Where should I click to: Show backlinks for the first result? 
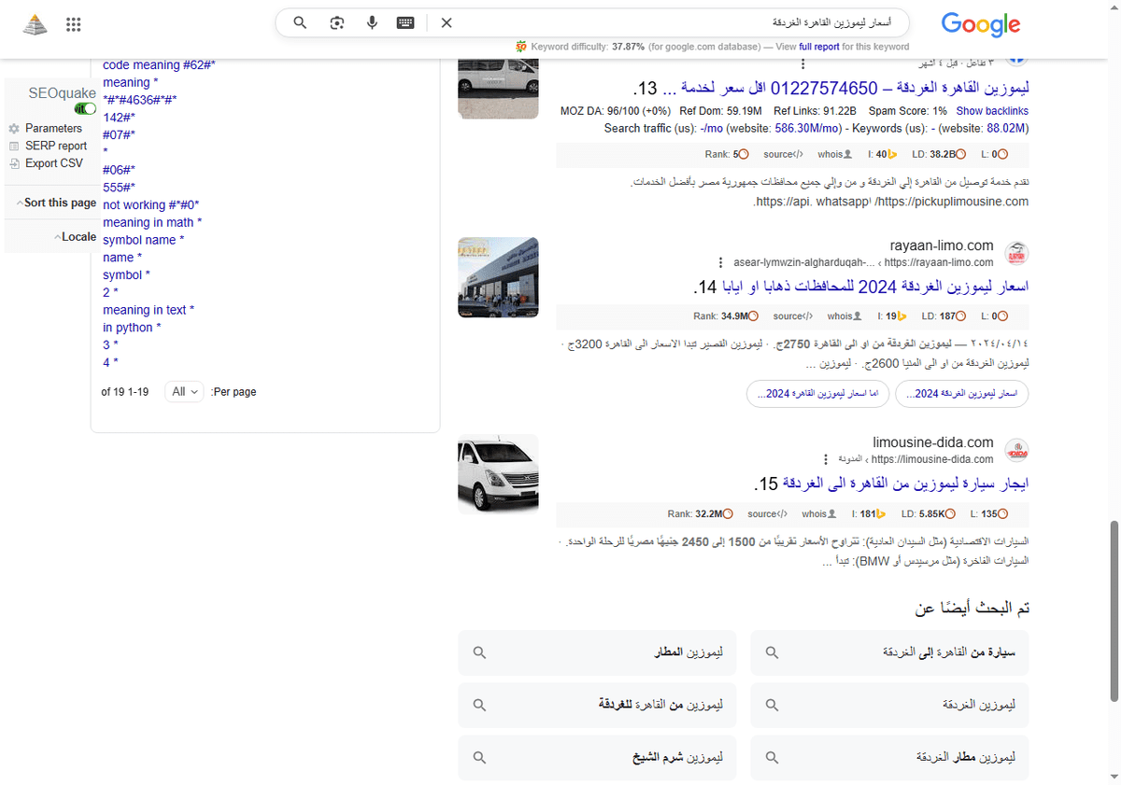tap(992, 110)
